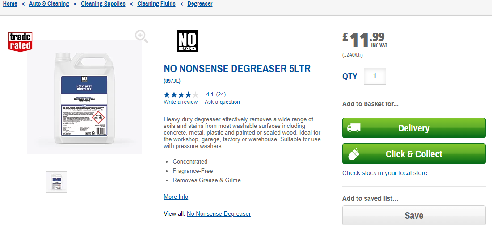The width and height of the screenshot is (492, 246).
Task: Go to Home breadcrumb
Action: pos(10,4)
